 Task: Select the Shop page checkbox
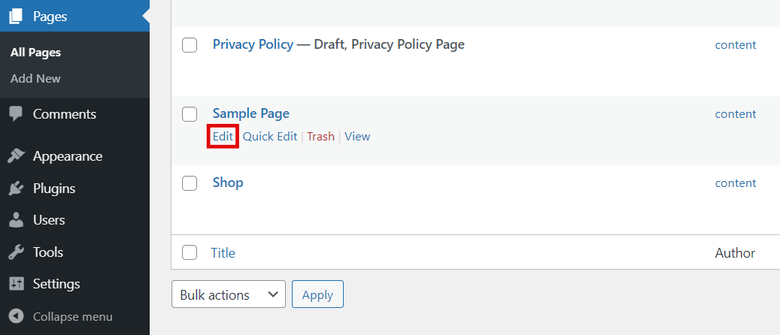pos(190,183)
